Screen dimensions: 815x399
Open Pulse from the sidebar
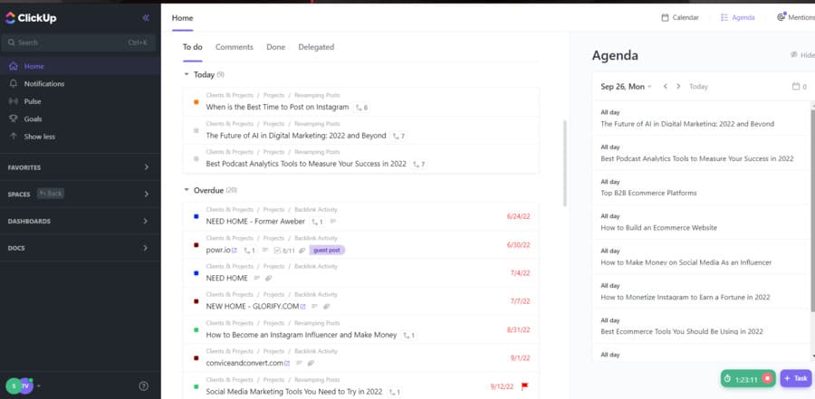[x=33, y=101]
